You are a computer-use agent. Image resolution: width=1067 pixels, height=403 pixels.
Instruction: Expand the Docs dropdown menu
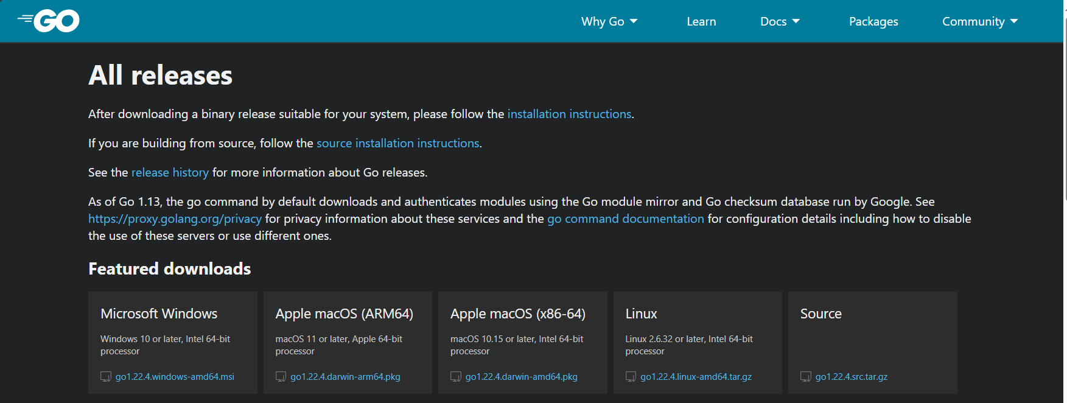(x=780, y=21)
